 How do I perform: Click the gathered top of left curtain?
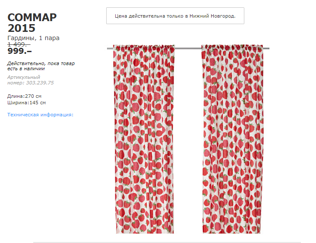[144, 48]
